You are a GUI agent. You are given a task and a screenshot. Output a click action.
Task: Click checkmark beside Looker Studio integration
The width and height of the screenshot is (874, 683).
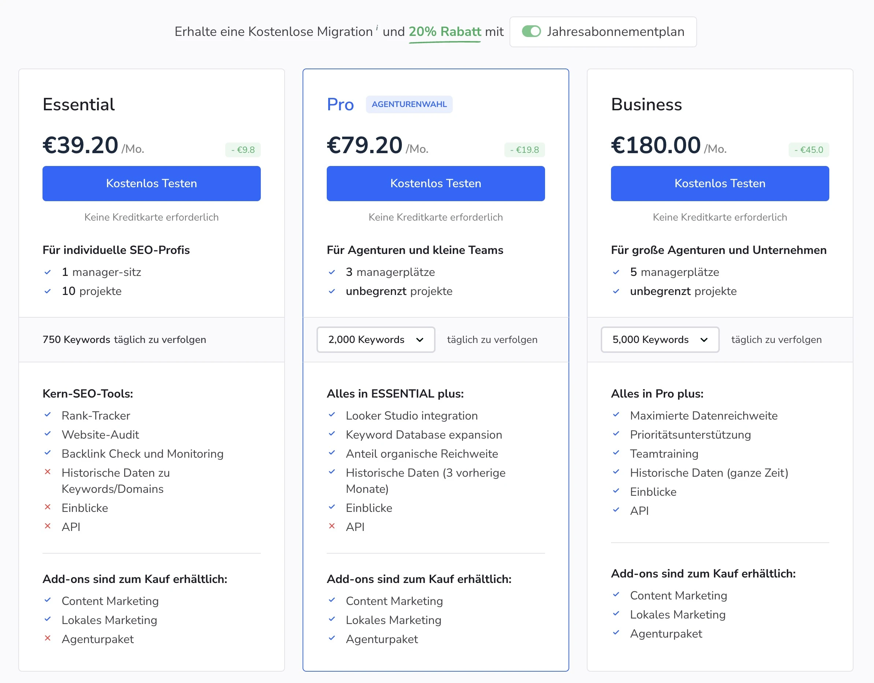click(x=332, y=415)
